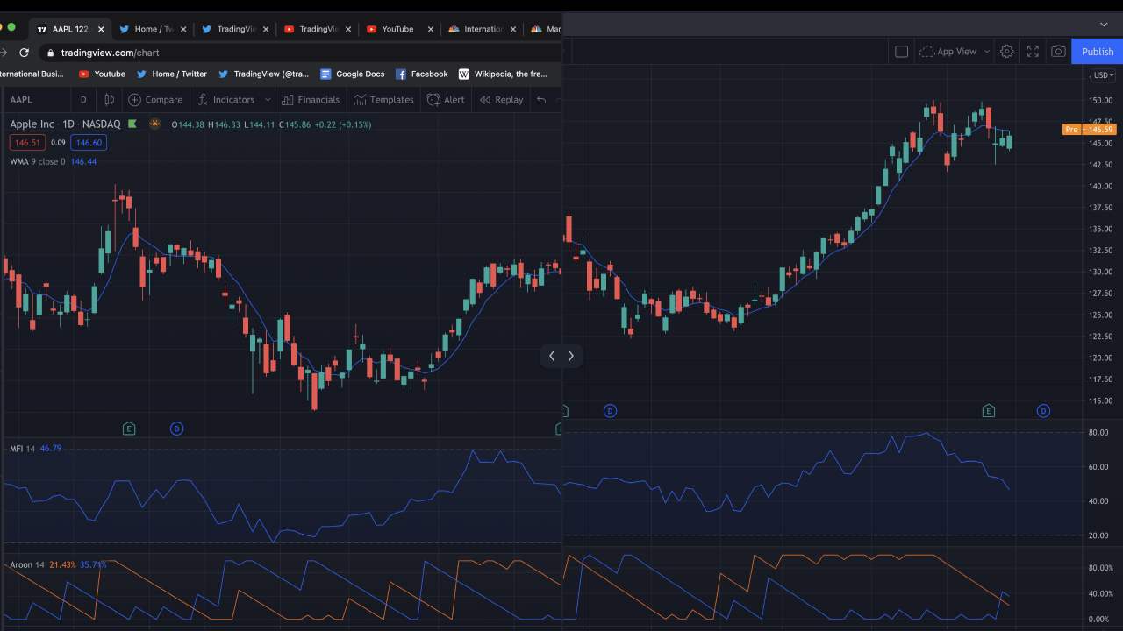The image size is (1123, 631).
Task: Start bar Replay mode
Action: (501, 100)
